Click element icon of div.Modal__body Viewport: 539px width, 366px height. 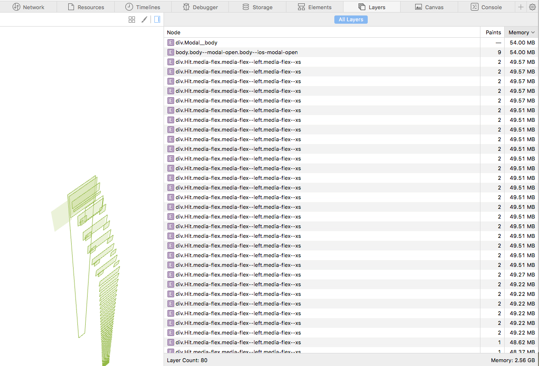170,43
